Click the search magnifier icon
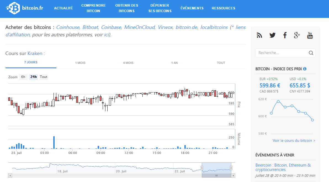The image size is (329, 182). (311, 53)
